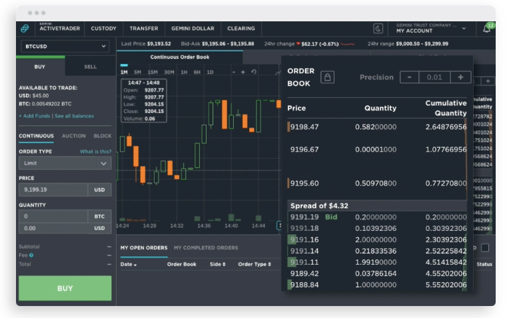The width and height of the screenshot is (507, 318).
Task: Select Continuous Order Book tab
Action: [x=180, y=57]
